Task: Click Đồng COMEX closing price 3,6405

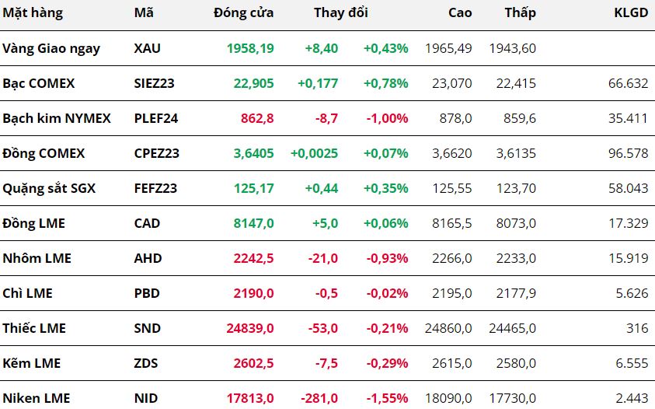Action: 253,153
